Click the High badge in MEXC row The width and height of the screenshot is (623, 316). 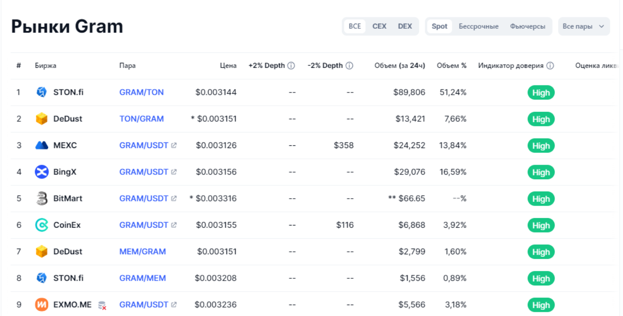[x=541, y=146]
